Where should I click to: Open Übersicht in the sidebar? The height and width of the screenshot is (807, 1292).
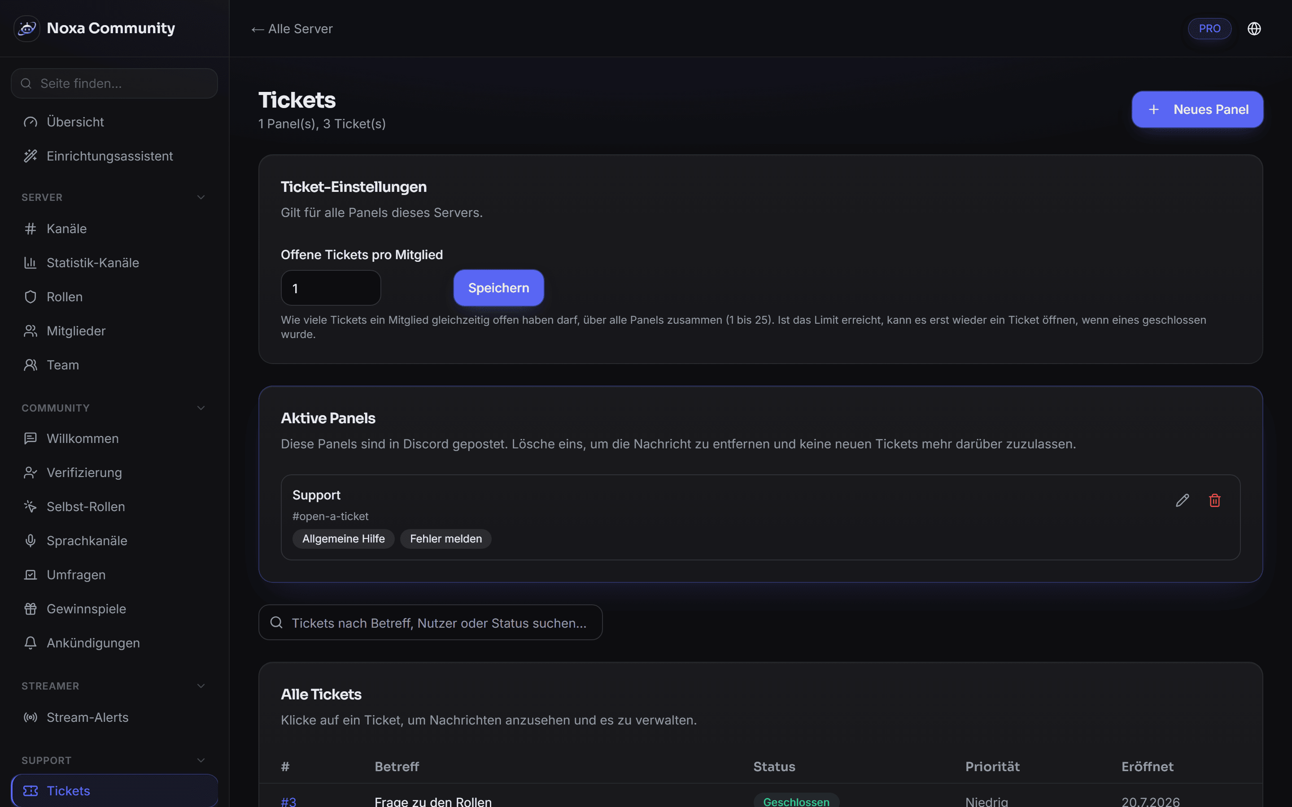114,121
